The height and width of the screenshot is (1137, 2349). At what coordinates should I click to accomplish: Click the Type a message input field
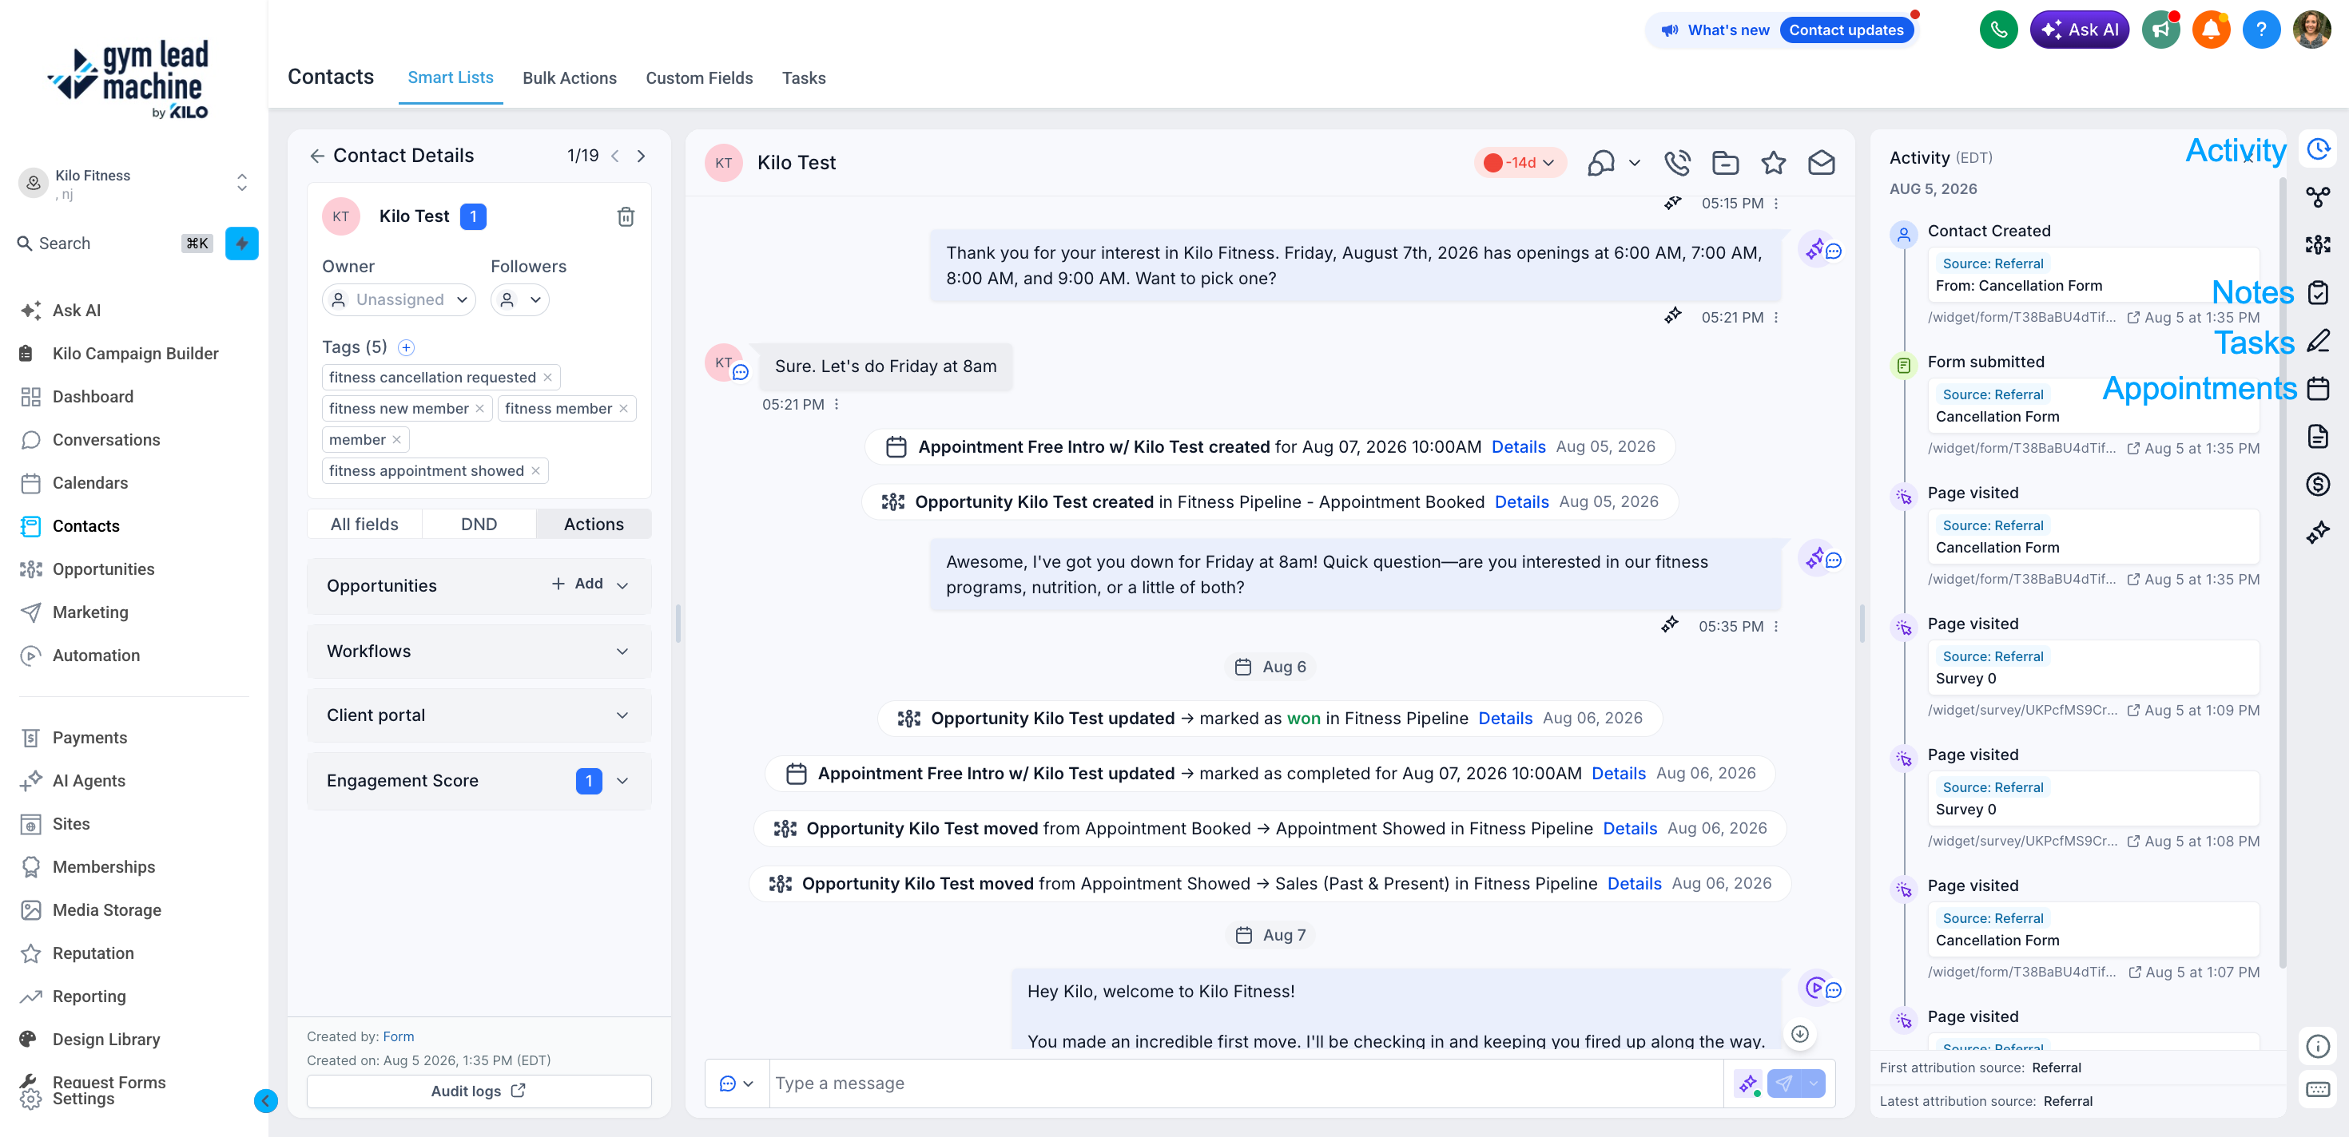pos(1246,1084)
